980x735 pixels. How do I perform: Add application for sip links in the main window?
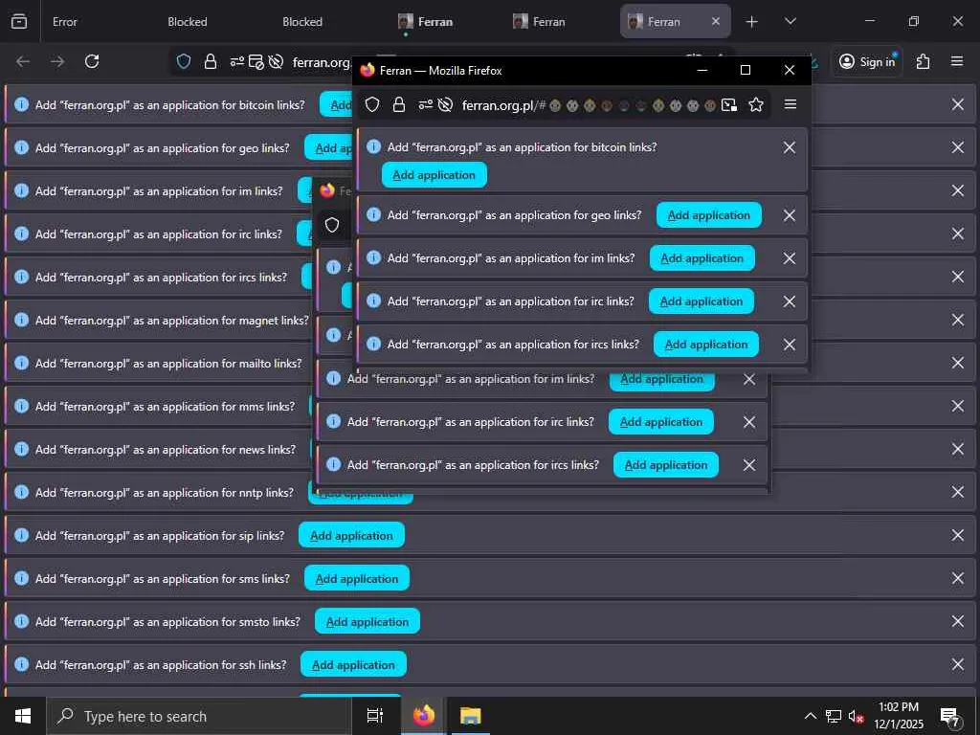coord(351,536)
